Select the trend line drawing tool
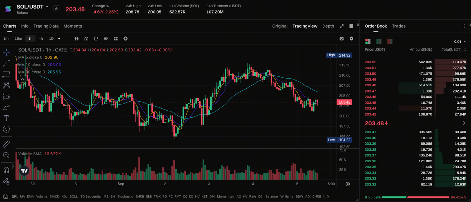The height and width of the screenshot is (202, 471). [6, 63]
